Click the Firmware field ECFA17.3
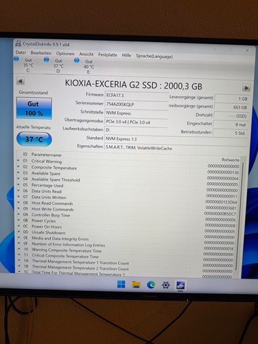This screenshot has height=344, width=258. coord(136,95)
